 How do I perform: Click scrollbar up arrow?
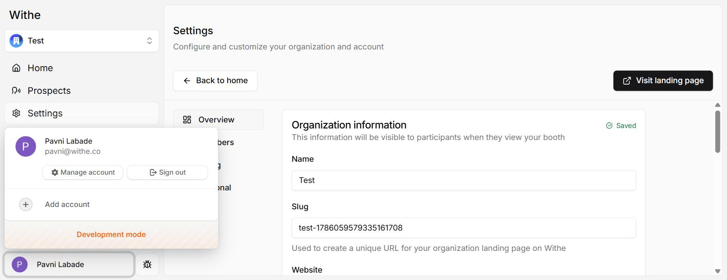718,105
